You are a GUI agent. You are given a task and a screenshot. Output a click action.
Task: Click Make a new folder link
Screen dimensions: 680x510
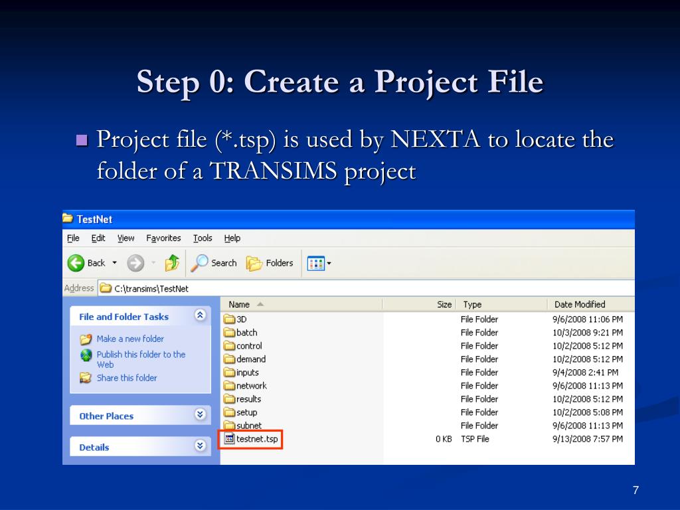click(130, 339)
